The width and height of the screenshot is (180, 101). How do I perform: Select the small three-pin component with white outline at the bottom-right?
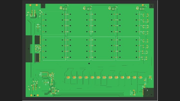tap(133, 93)
